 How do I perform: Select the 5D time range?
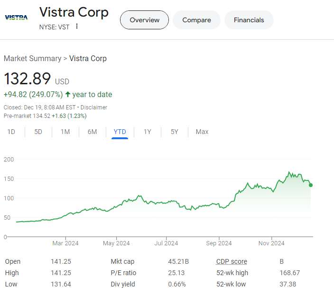(38, 132)
